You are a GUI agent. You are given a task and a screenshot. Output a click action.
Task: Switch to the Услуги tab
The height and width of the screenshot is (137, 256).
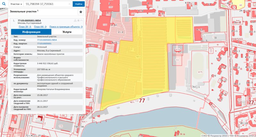tap(67, 32)
